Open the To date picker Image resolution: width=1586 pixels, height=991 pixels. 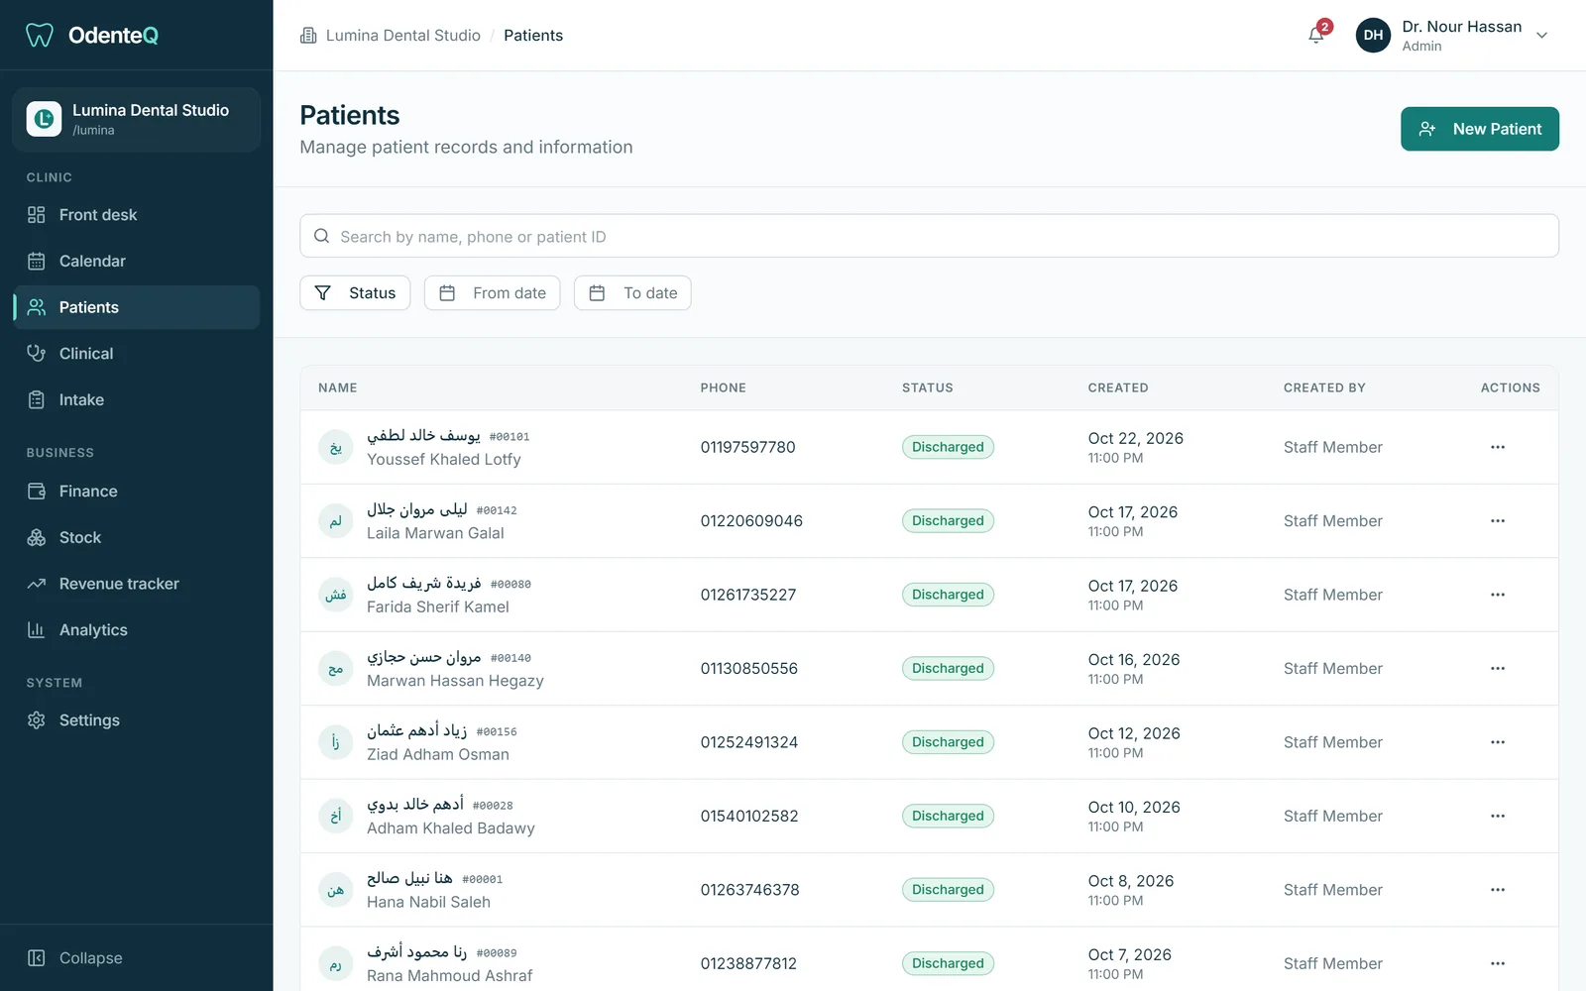[x=632, y=293]
